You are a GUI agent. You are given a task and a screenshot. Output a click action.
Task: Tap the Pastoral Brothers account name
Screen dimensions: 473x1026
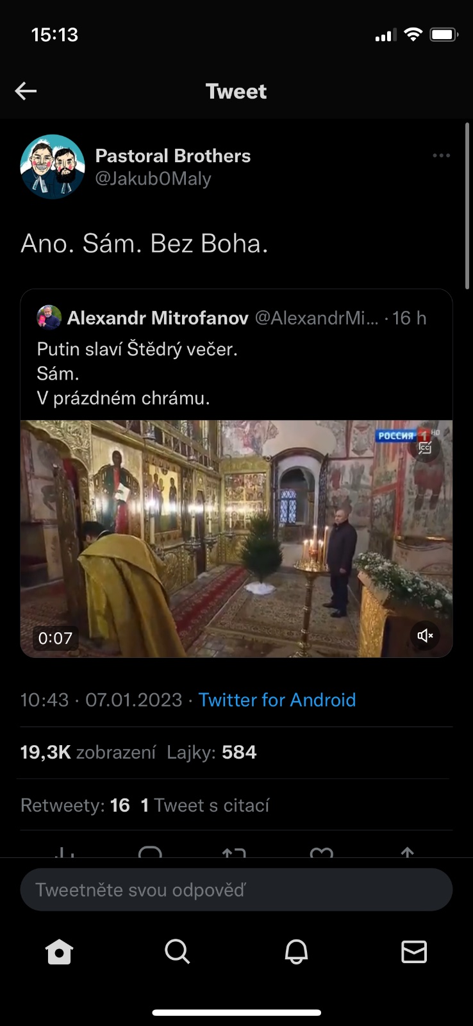[x=173, y=156]
